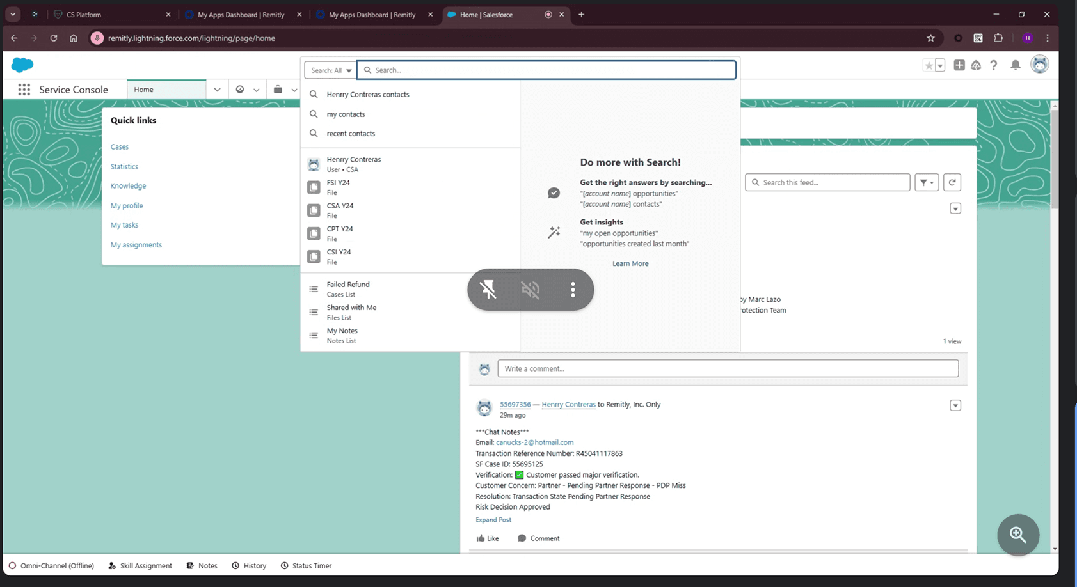The image size is (1077, 587).
Task: Open the notifications bell
Action: click(x=1016, y=65)
